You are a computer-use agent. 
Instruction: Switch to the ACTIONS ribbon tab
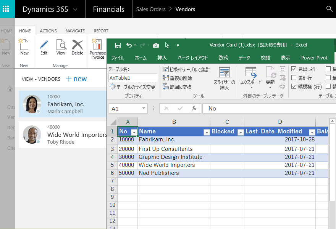48,31
